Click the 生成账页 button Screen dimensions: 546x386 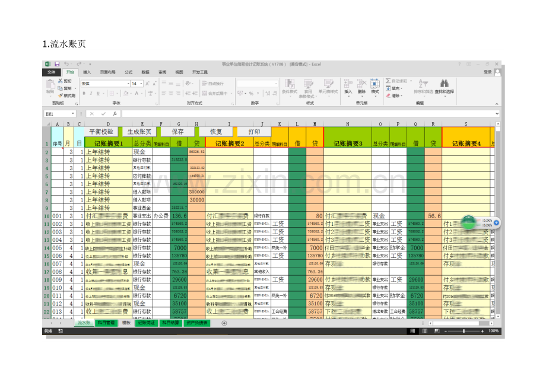139,132
